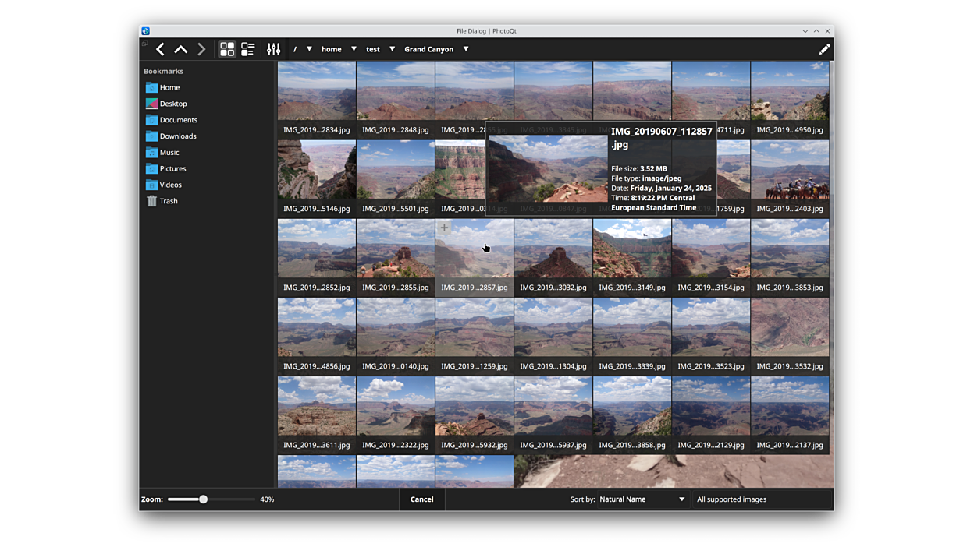
Task: Expand dropdown arrow after Grand Canyon
Action: (466, 49)
